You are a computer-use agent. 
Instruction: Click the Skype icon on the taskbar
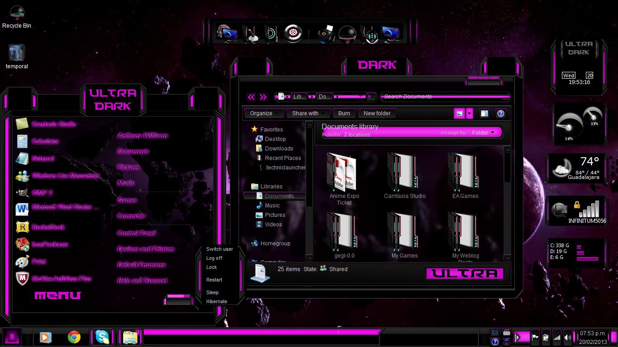pyautogui.click(x=102, y=337)
